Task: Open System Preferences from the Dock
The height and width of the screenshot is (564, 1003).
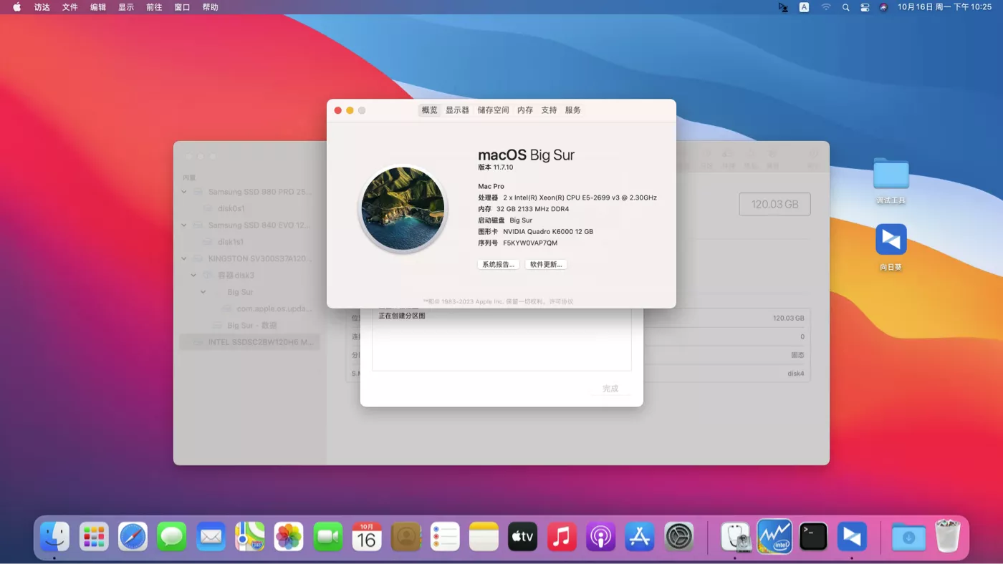Action: (x=678, y=535)
